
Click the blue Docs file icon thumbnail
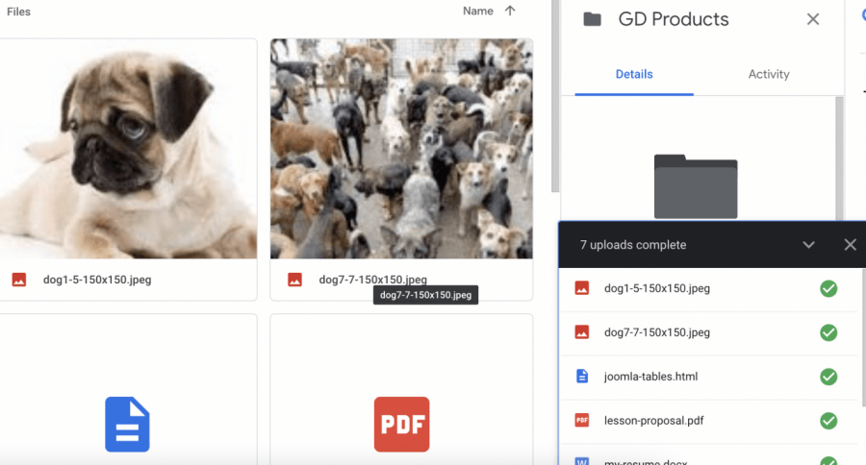pos(128,424)
